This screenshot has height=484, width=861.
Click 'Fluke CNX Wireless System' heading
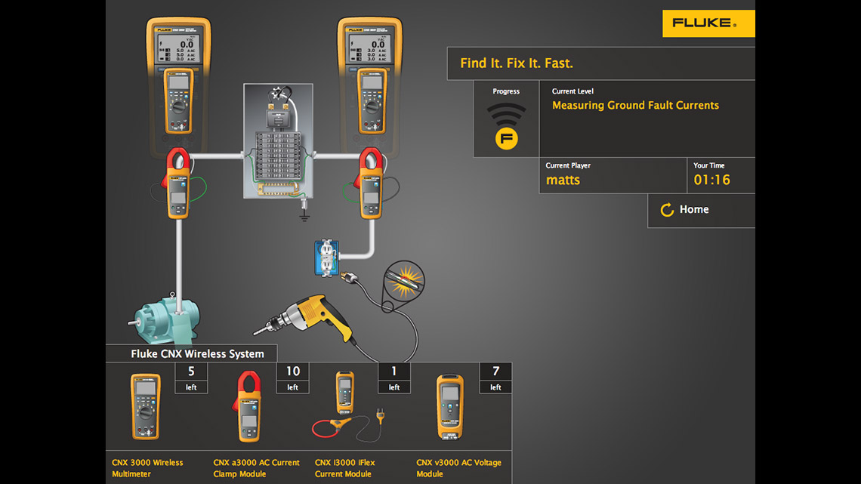(197, 354)
